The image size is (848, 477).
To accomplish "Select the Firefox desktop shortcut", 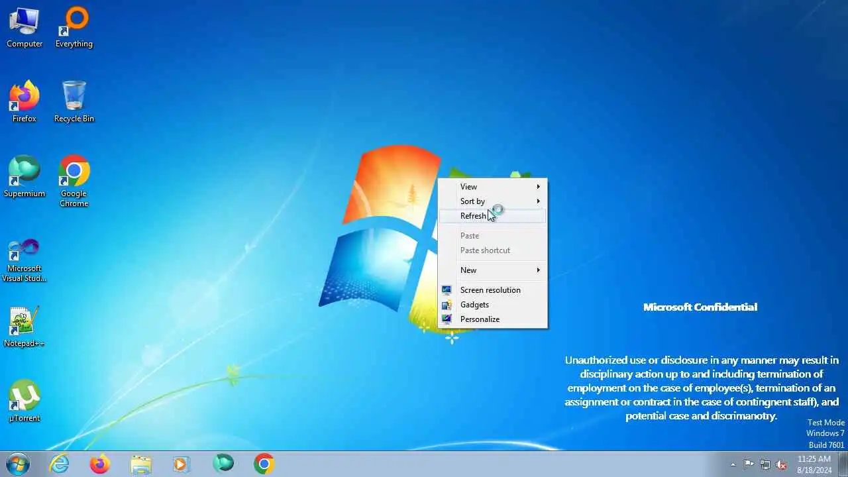I will coord(25,102).
